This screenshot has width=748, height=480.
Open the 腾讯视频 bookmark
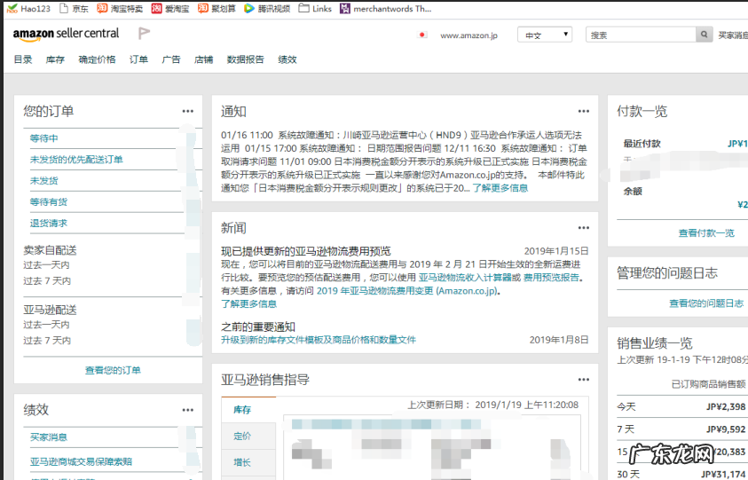pyautogui.click(x=267, y=9)
